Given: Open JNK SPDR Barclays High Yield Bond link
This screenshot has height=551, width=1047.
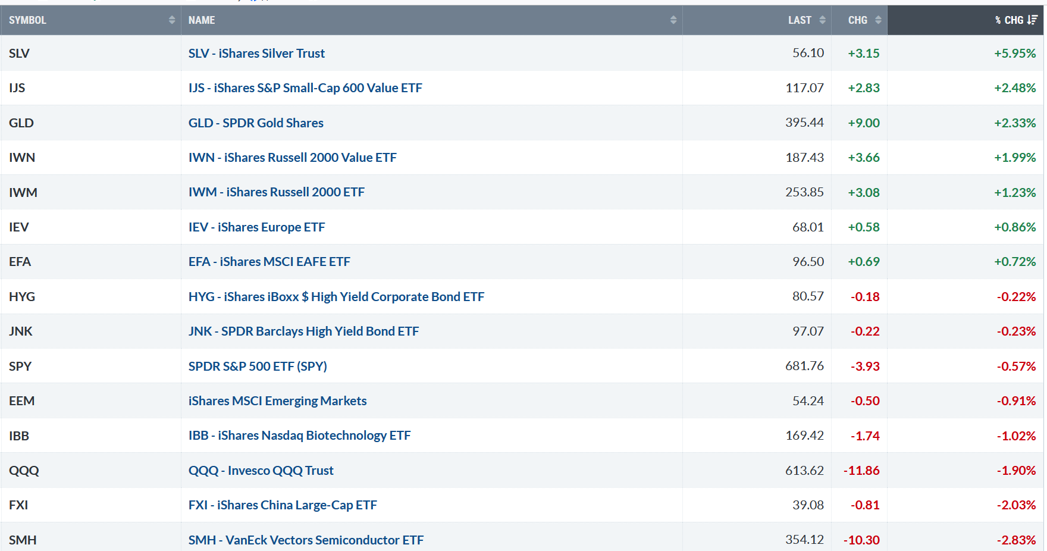Looking at the screenshot, I should pyautogui.click(x=303, y=331).
